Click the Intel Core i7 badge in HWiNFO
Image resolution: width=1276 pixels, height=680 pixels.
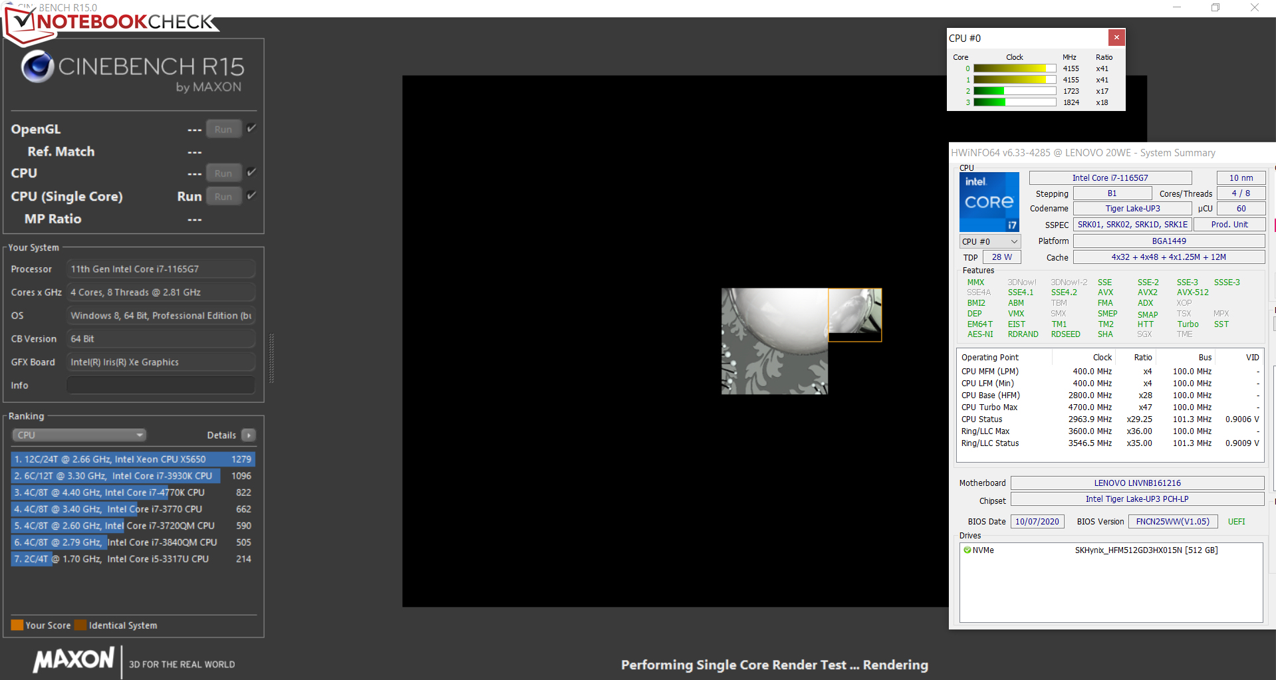(x=989, y=202)
